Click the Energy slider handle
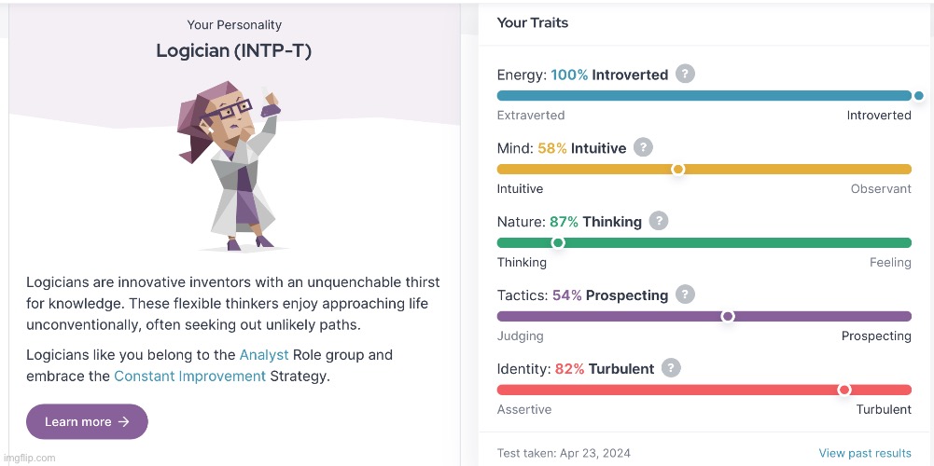Image resolution: width=934 pixels, height=466 pixels. 919,95
